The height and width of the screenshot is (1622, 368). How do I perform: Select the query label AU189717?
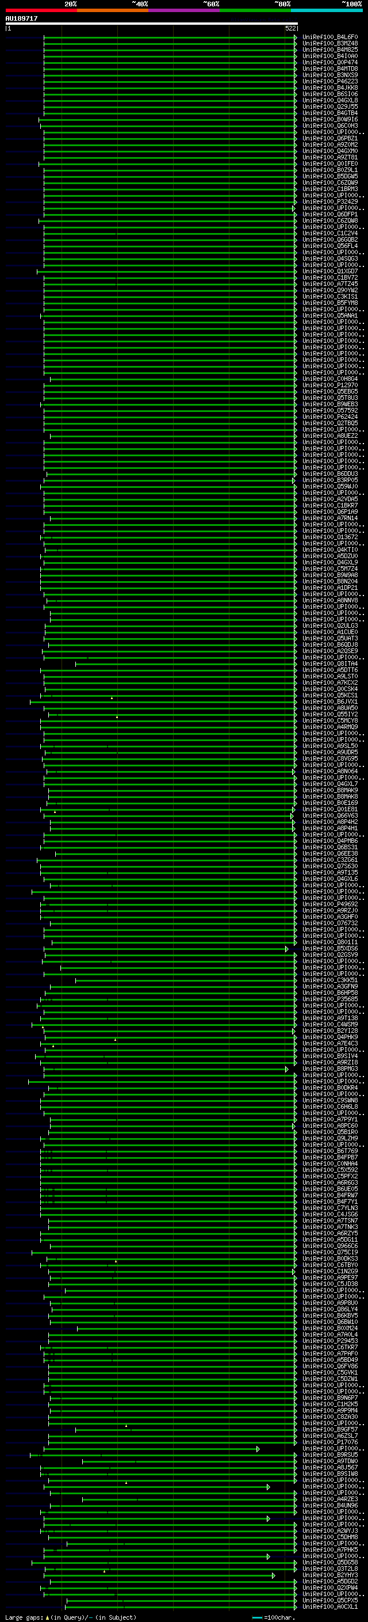coord(21,18)
